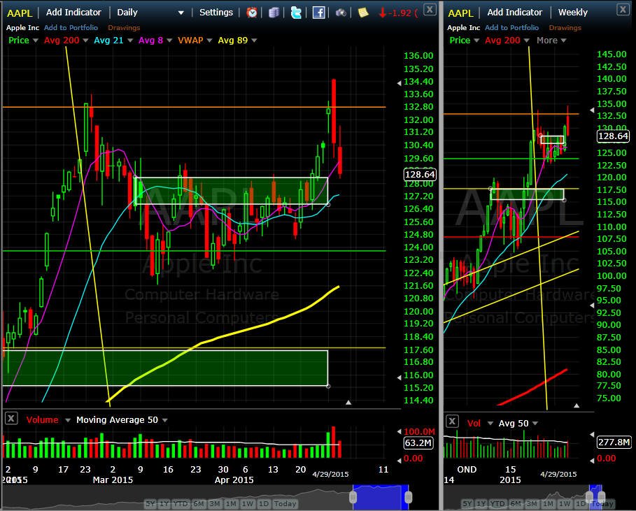Image resolution: width=636 pixels, height=511 pixels.
Task: Grab the left range slider handle in Daily chart
Action: point(353,497)
